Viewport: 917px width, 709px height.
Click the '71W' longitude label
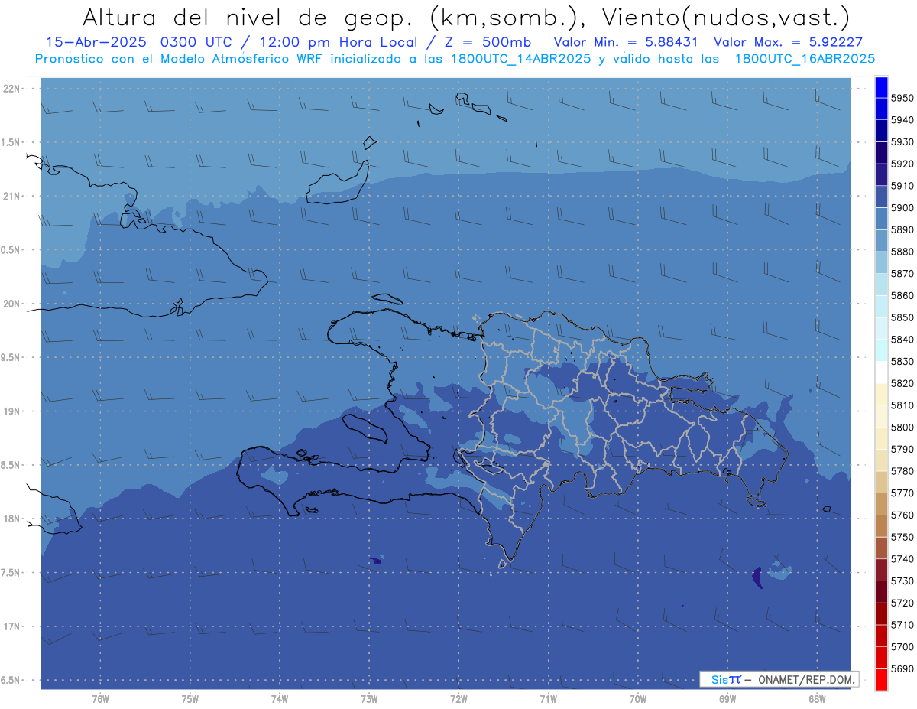[x=548, y=698]
